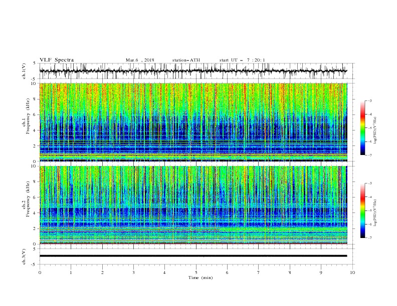
Task: Click the time axis tick label "3"
Action: pos(133,272)
